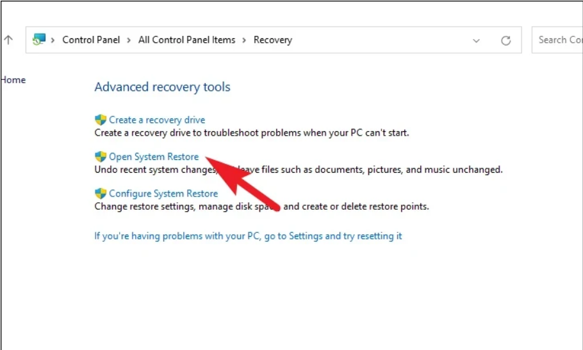The height and width of the screenshot is (350, 583).
Task: Click the Search Control Panel box
Action: coord(559,40)
